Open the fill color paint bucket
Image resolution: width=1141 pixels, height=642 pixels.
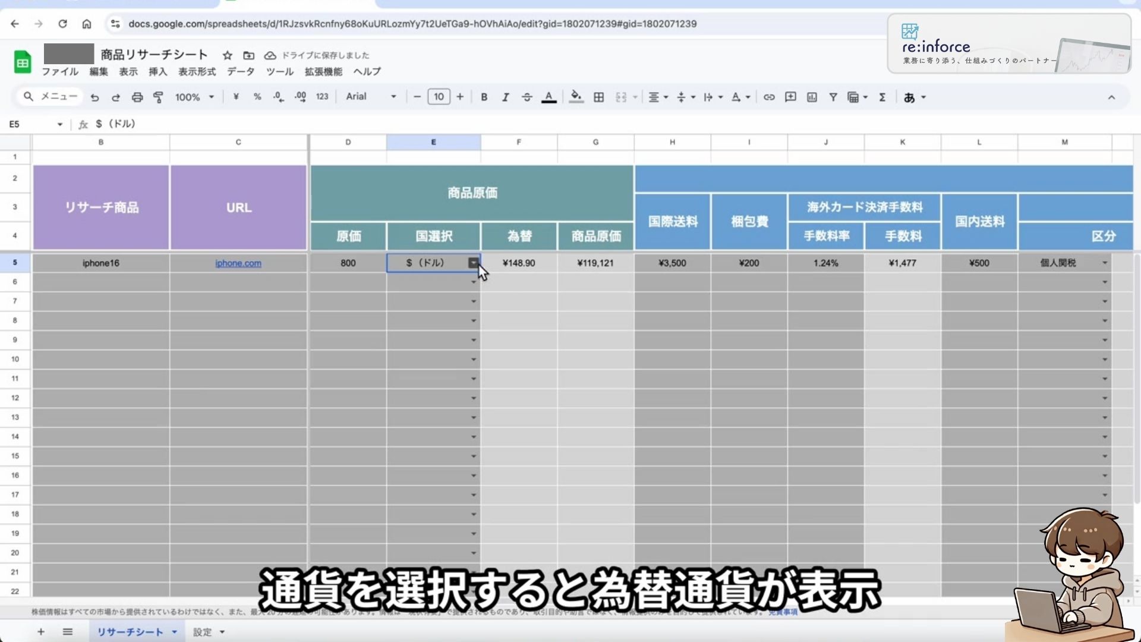click(x=575, y=96)
